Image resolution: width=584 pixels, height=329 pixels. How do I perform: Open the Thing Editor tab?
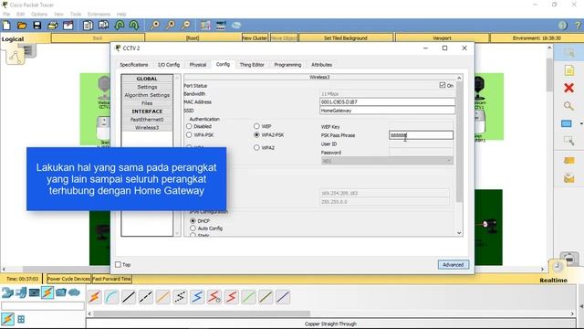click(252, 65)
